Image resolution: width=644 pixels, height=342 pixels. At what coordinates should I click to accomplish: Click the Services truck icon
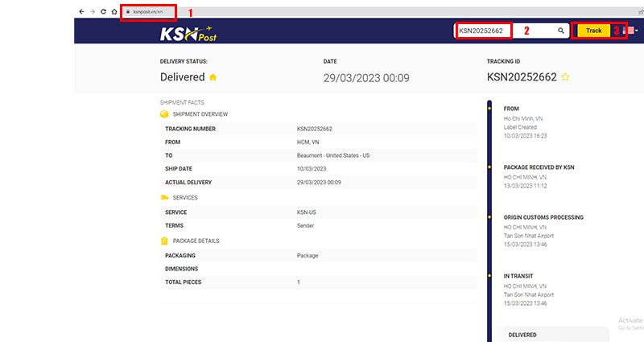coord(164,197)
